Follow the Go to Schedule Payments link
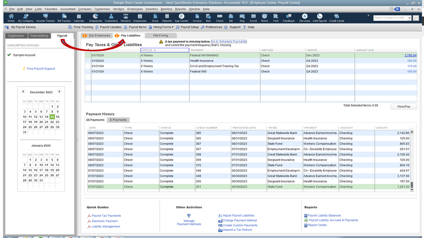 click(229, 42)
